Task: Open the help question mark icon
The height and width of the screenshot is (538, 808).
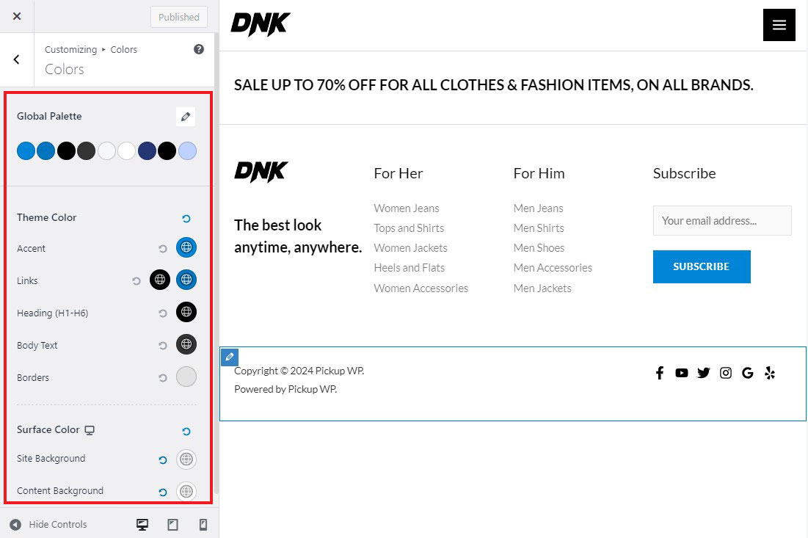Action: (x=198, y=49)
